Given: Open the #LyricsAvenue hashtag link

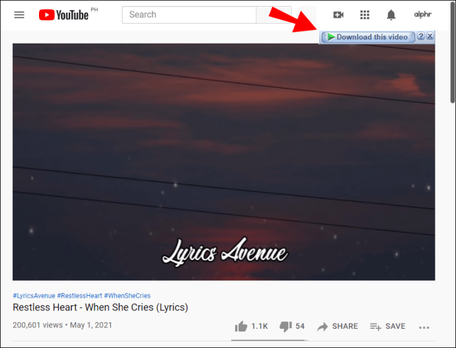Looking at the screenshot, I should (34, 296).
